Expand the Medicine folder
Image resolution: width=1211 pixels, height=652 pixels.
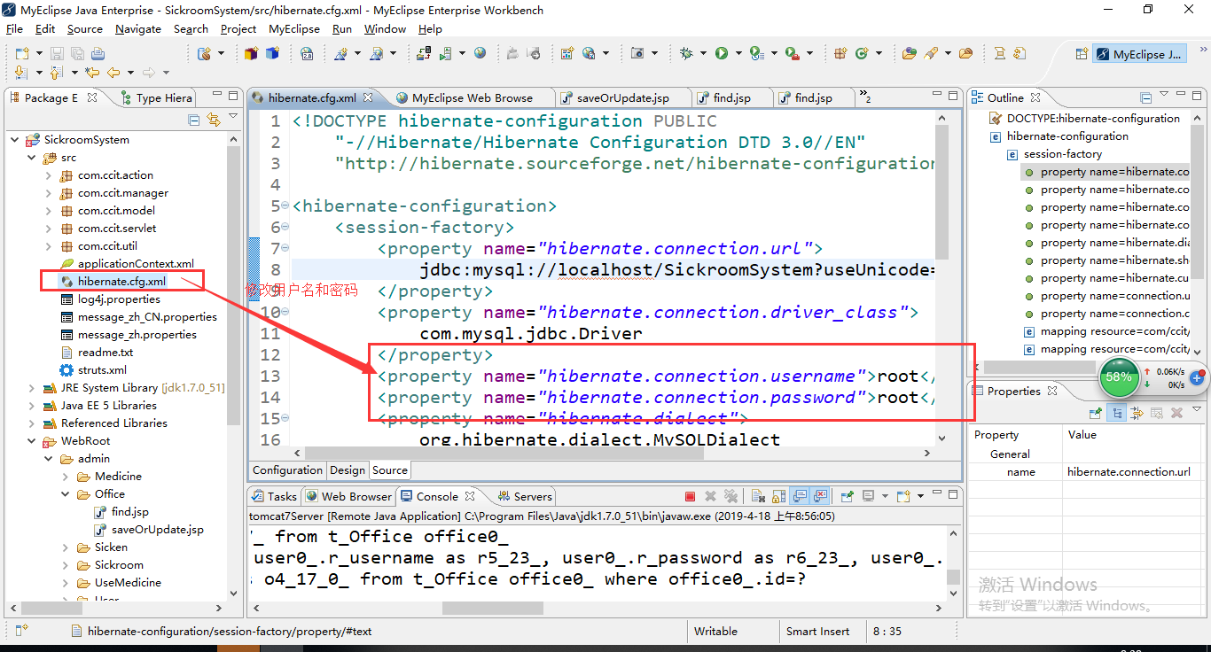click(x=66, y=477)
